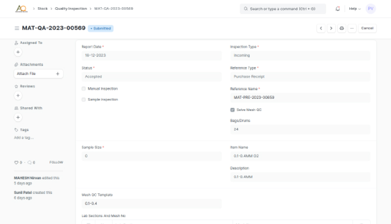Viewport: 391px width, 224px height.
Task: Like the document heart icon
Action: pos(16,162)
